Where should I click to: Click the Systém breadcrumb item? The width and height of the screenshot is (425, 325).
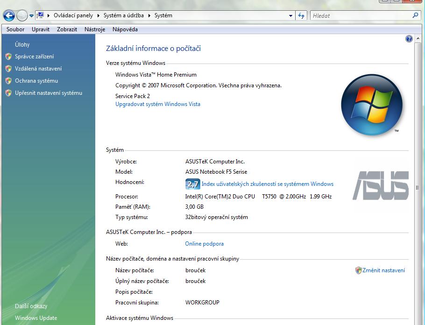163,15
